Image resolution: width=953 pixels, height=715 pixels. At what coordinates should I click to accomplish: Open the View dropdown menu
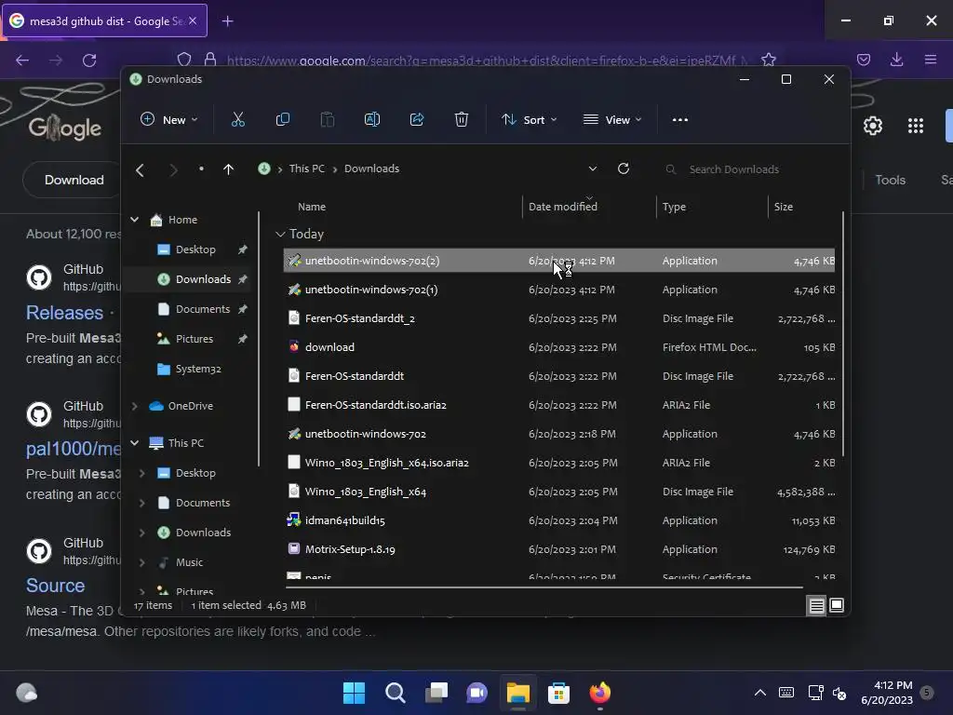pos(612,120)
